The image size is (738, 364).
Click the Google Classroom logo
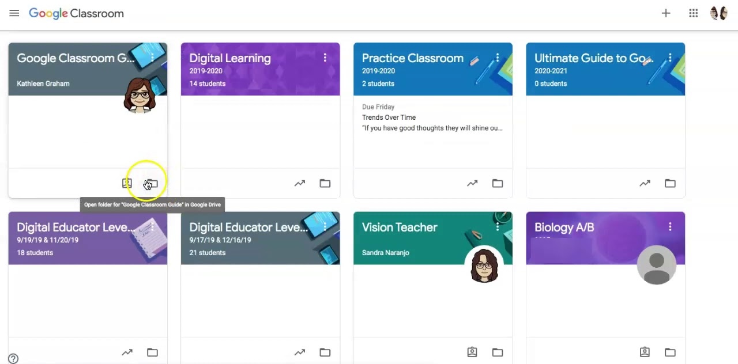click(x=76, y=13)
